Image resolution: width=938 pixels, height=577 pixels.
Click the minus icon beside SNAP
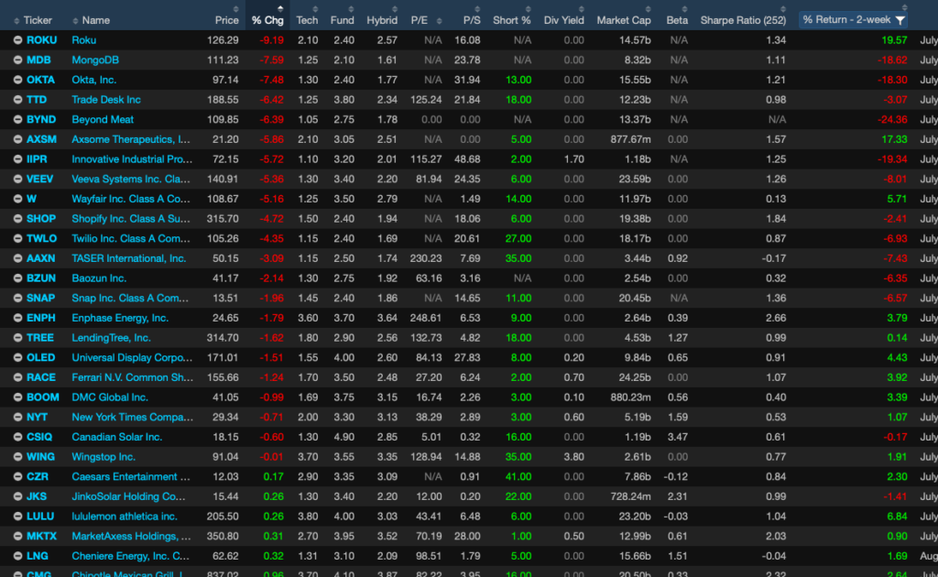coord(18,298)
